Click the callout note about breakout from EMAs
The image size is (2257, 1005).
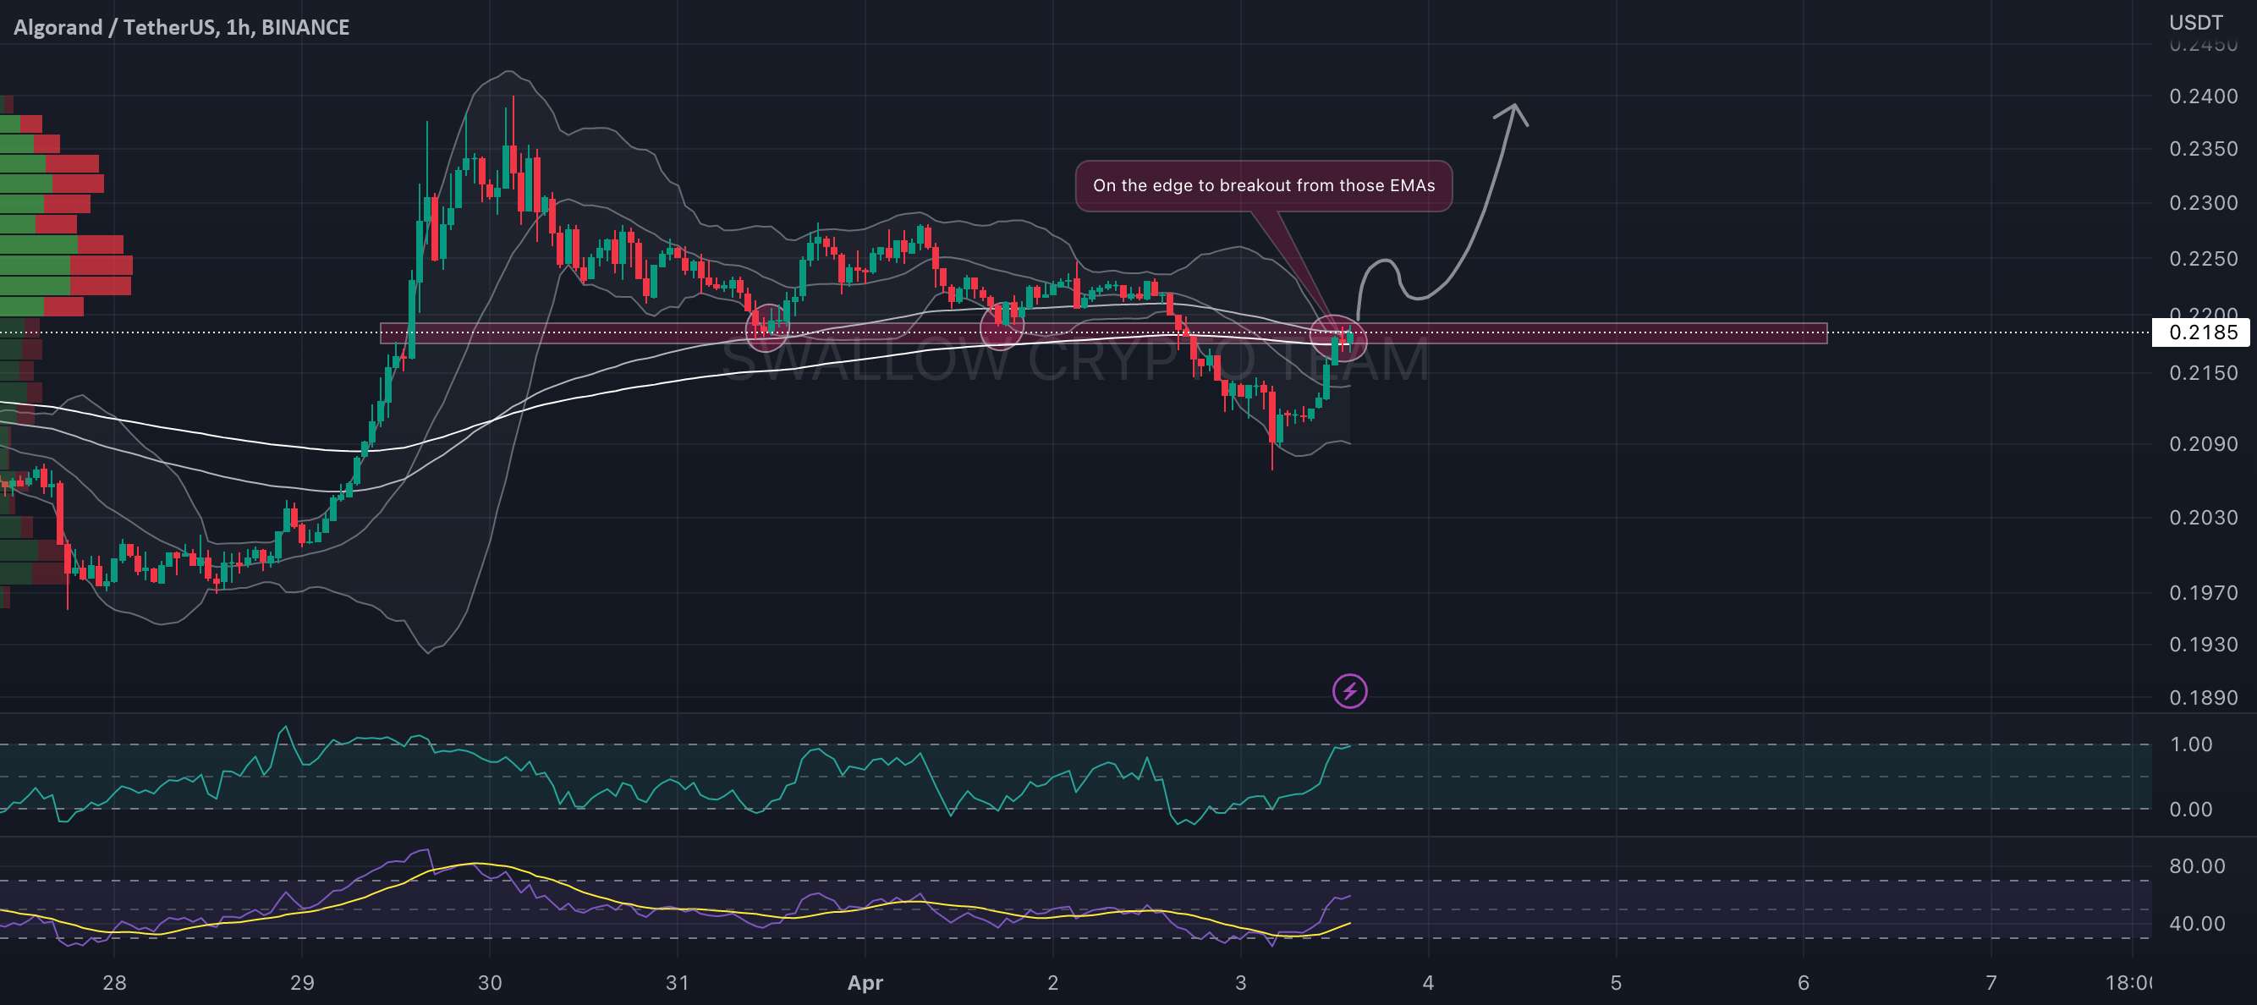1264,186
